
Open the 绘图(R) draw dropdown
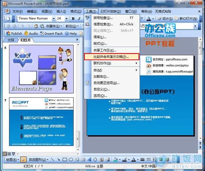[x=13, y=160]
